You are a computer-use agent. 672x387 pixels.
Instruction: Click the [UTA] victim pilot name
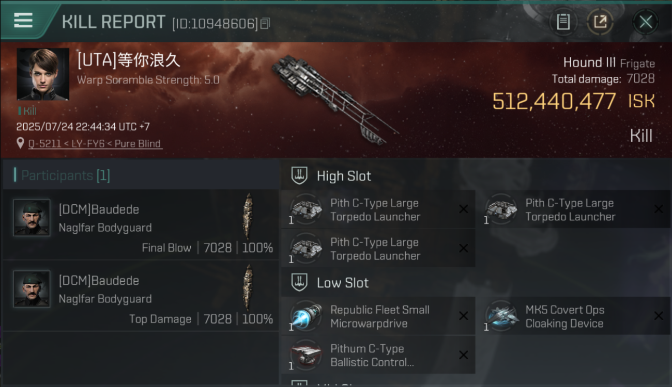click(129, 60)
